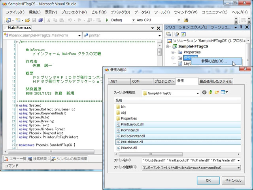This screenshot has height=190, width=253.
Task: Click the Solution Explorer Refresh icon
Action: (183, 34)
